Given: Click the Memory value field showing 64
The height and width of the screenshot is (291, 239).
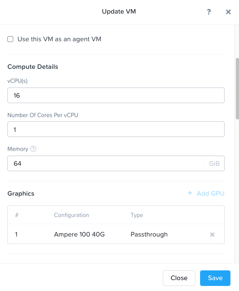Looking at the screenshot, I should [x=105, y=163].
